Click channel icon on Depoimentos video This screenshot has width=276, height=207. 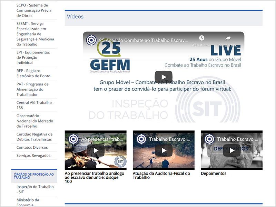coord(209,139)
